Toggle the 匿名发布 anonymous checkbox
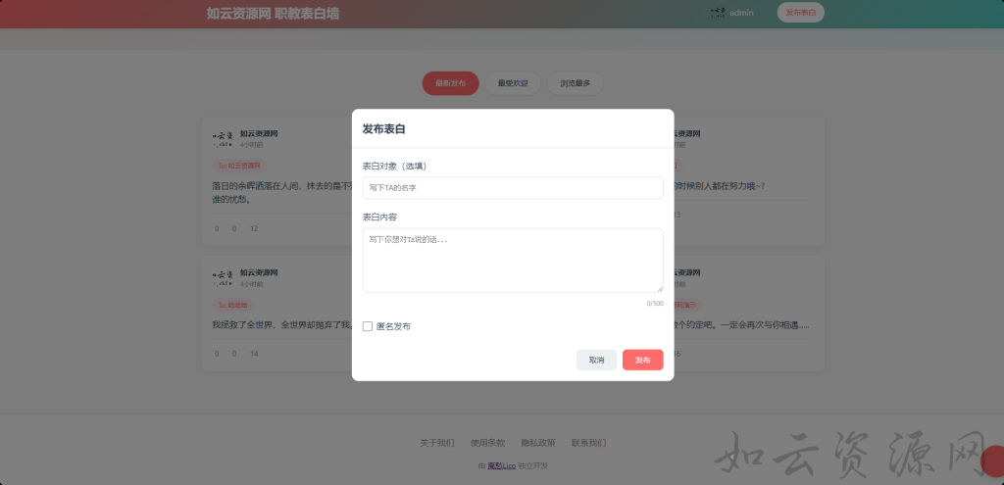Viewport: 1004px width, 485px height. point(368,326)
